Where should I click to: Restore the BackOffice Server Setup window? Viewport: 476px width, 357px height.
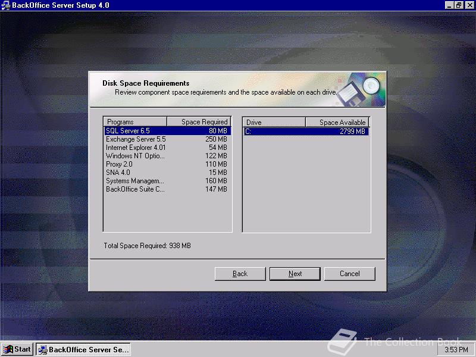(458, 5)
